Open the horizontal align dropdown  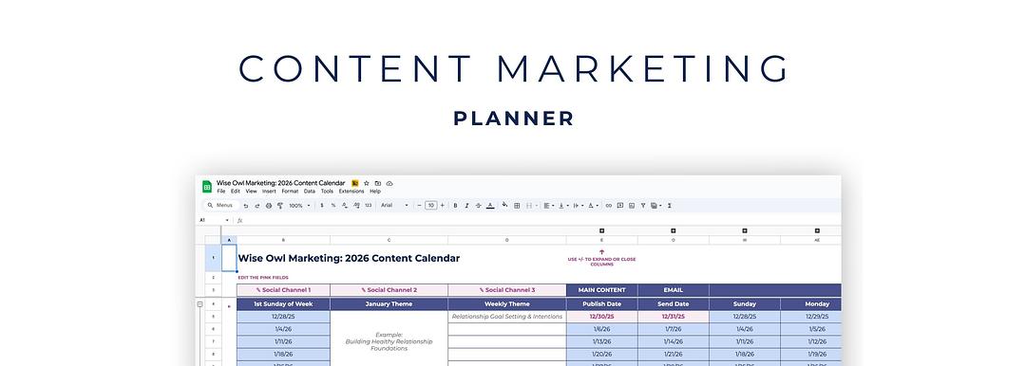click(549, 205)
